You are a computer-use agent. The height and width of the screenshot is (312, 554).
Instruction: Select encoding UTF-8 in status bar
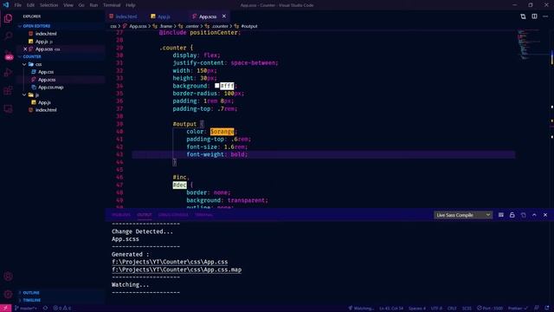click(x=436, y=309)
